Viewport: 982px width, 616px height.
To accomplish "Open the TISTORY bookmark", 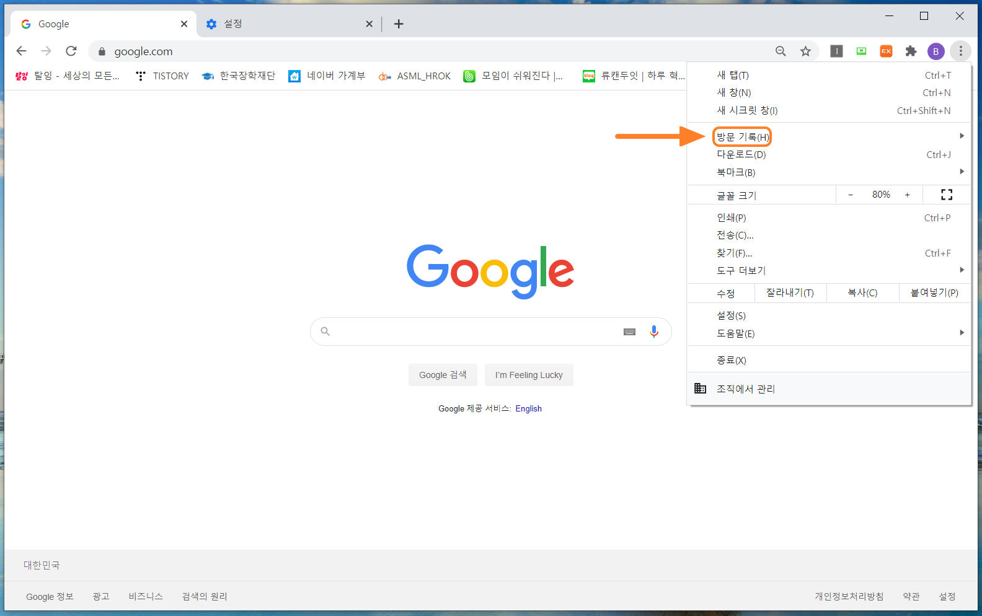I will click(162, 76).
